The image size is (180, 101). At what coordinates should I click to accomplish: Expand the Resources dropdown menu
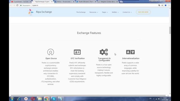(x=94, y=12)
